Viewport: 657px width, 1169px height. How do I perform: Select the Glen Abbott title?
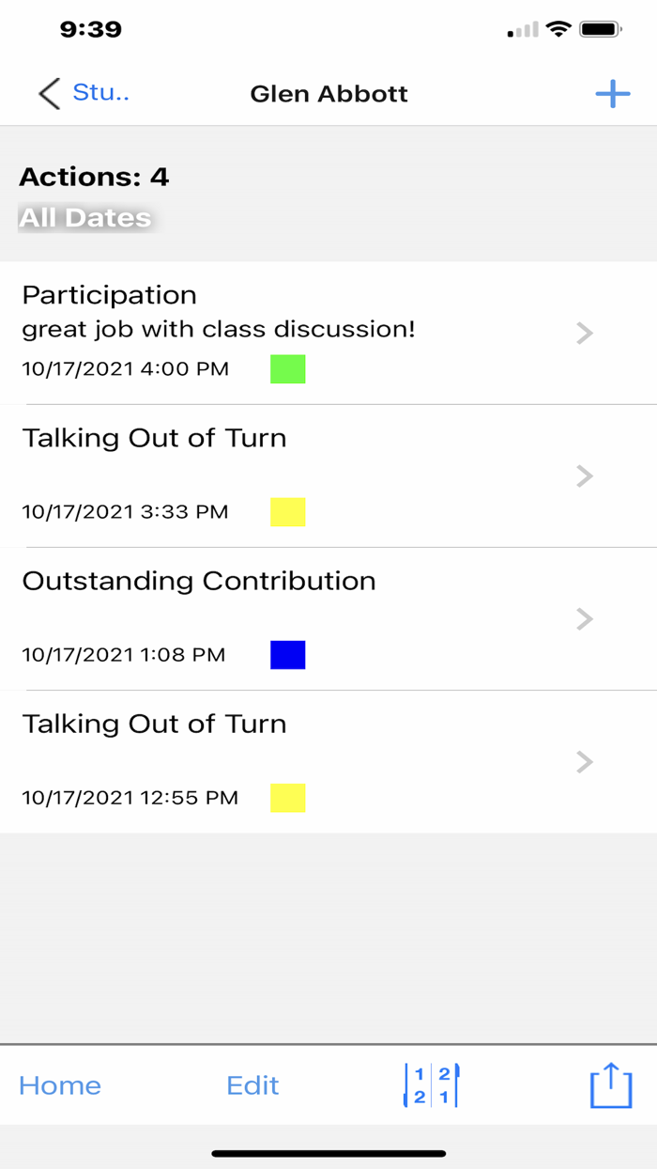click(328, 94)
